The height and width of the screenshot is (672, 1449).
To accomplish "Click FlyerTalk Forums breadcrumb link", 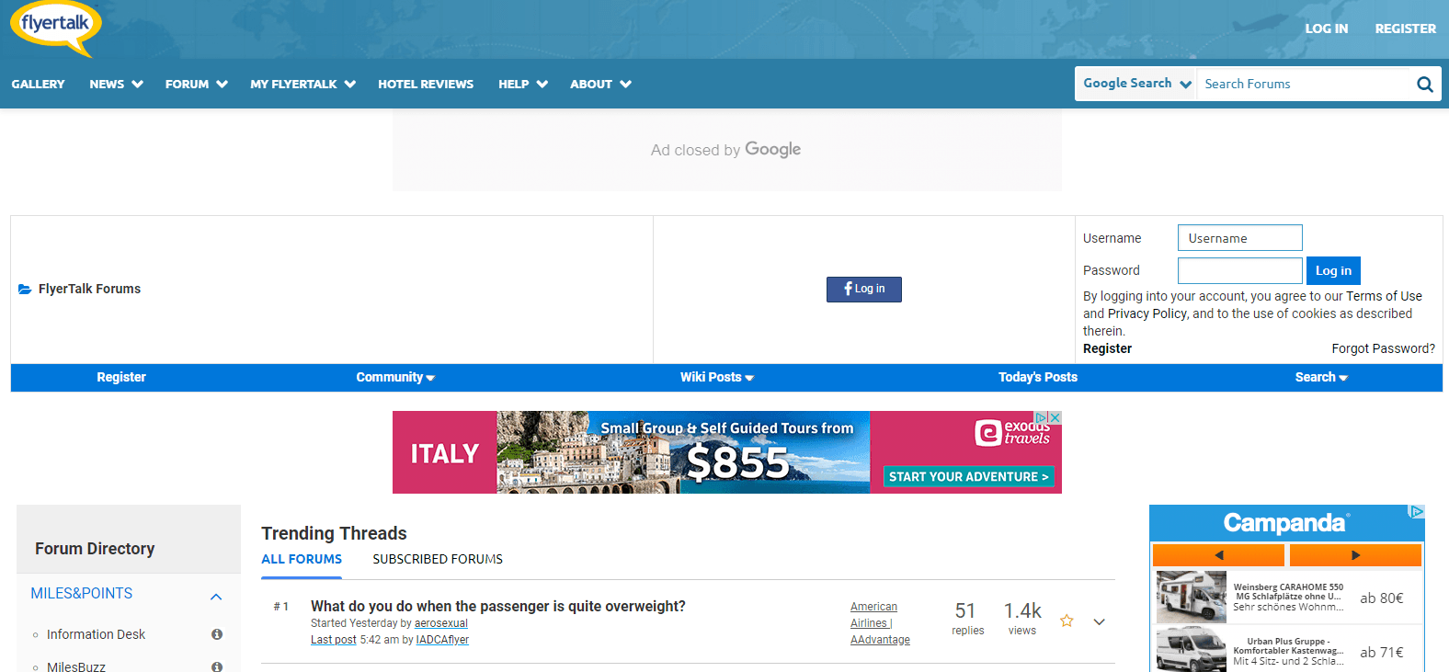I will click(89, 289).
